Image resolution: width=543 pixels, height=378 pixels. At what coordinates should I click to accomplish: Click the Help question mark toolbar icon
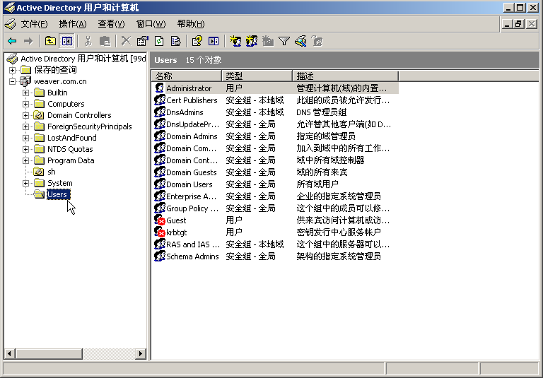(197, 41)
